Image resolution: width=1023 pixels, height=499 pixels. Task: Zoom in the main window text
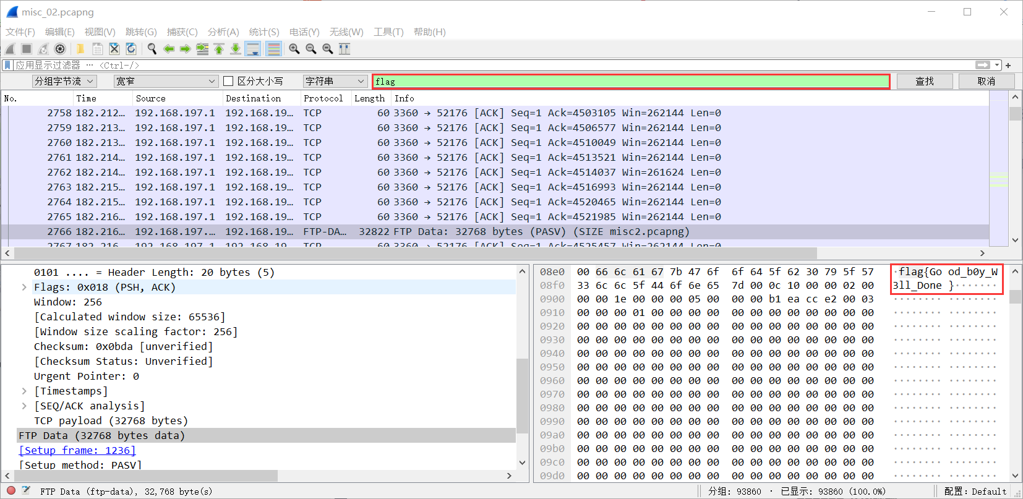pyautogui.click(x=294, y=49)
